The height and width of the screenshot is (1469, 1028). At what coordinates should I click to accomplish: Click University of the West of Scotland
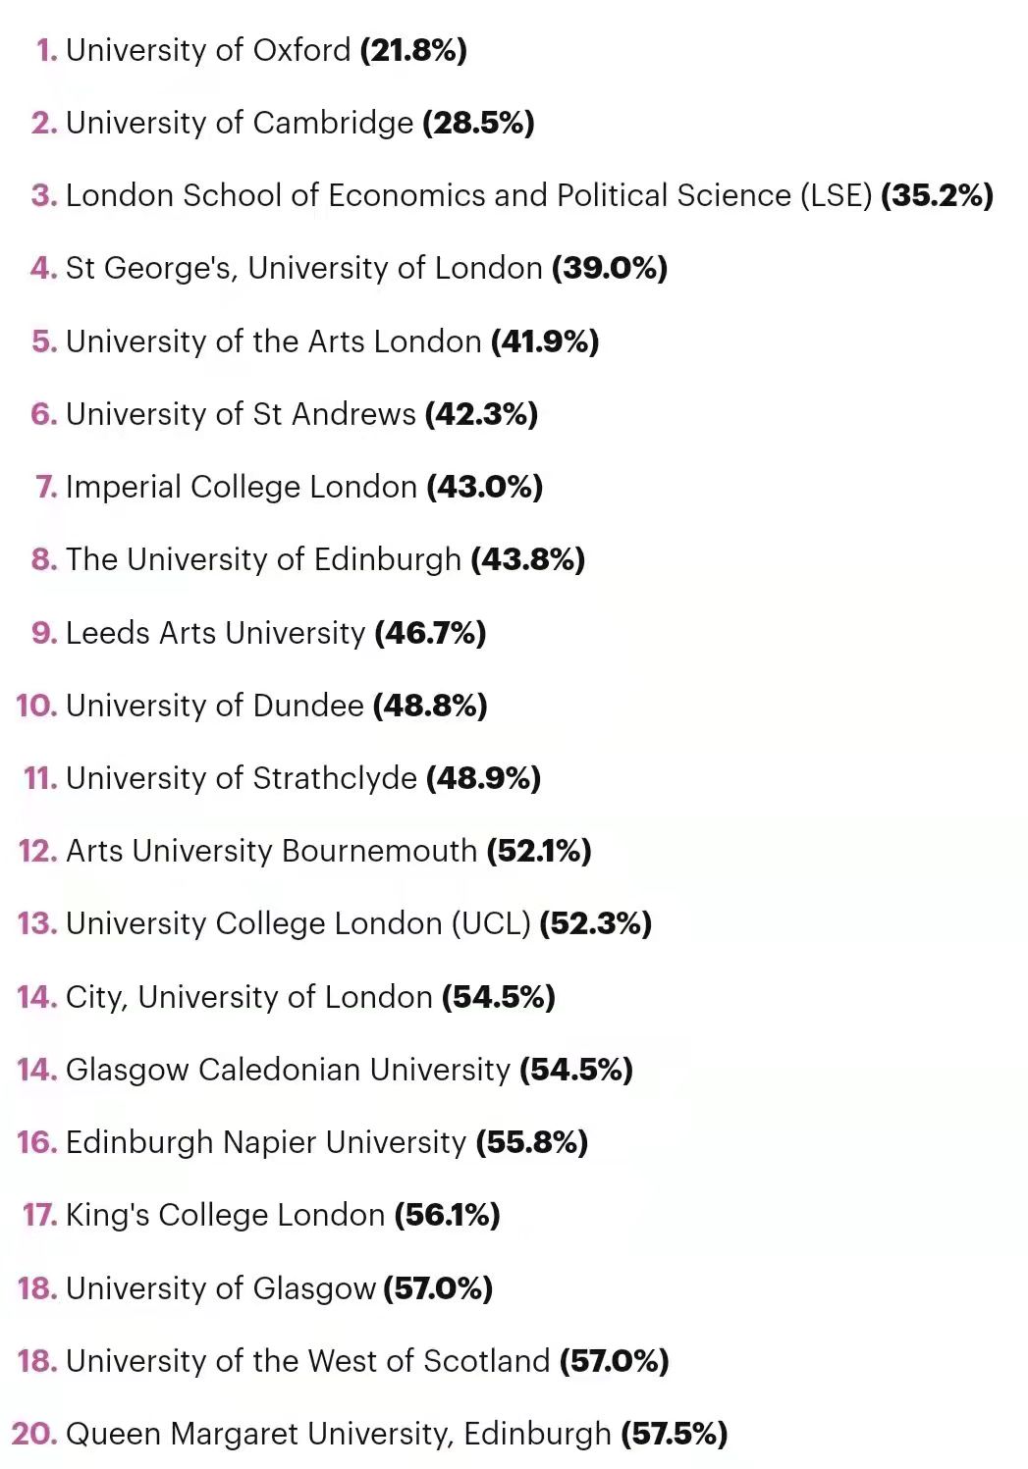tap(344, 1361)
